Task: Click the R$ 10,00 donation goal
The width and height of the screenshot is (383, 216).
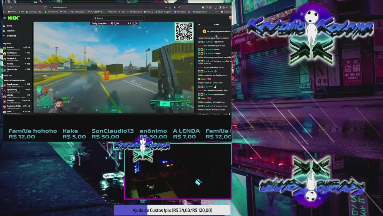Action: point(133,23)
